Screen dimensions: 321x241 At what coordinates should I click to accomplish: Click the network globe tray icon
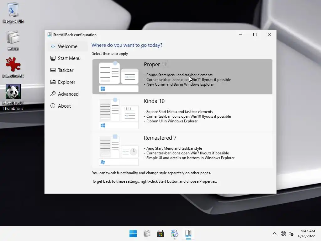[283, 233]
